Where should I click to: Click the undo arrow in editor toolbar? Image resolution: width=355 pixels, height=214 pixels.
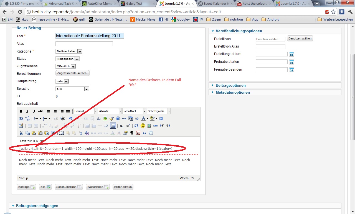point(70,119)
